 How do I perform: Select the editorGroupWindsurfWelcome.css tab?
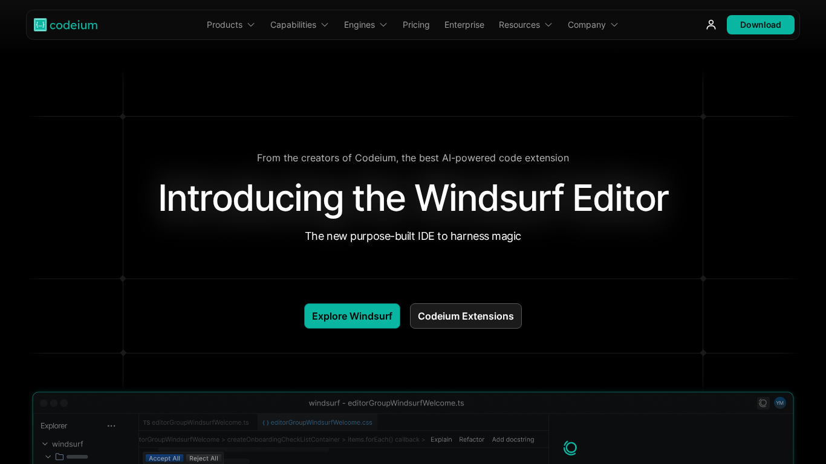[317, 422]
